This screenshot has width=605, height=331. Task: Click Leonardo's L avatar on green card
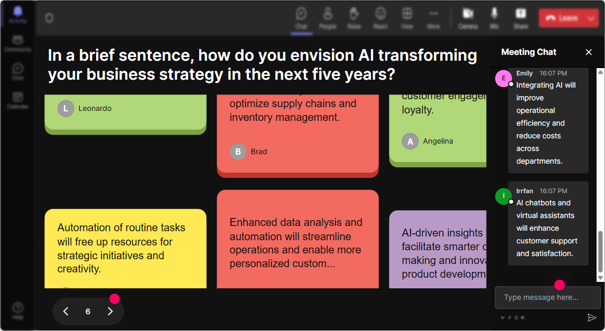tap(66, 109)
